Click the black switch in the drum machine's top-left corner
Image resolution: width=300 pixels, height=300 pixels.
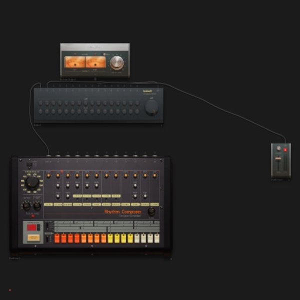(x=29, y=164)
